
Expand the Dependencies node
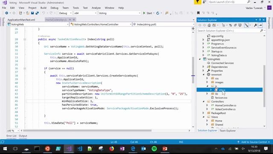[203, 67]
